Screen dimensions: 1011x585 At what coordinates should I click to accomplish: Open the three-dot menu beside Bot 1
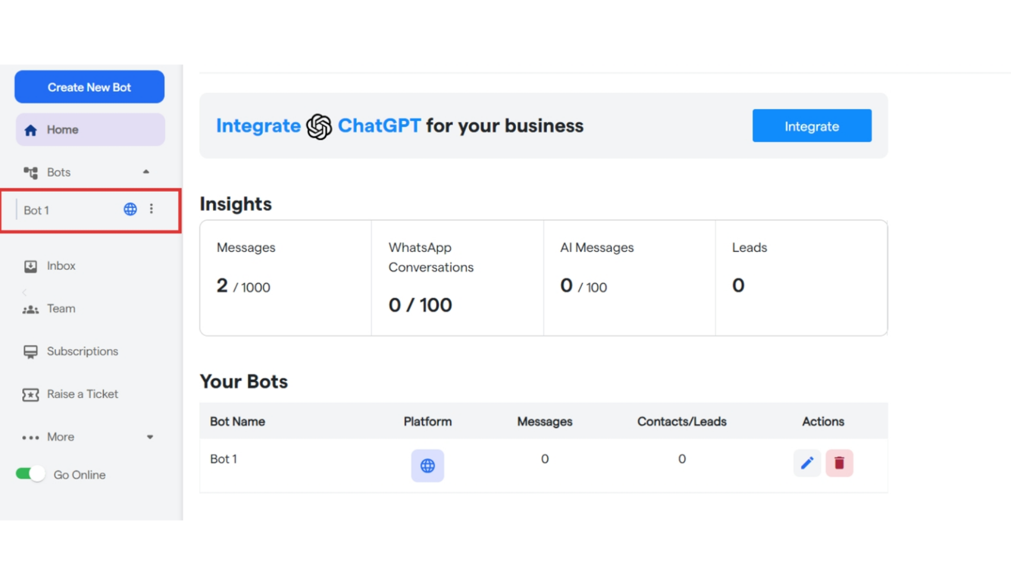[151, 209]
